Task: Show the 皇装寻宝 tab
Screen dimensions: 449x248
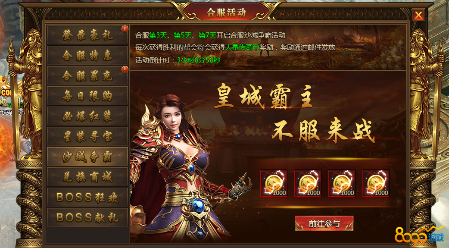Action: (x=87, y=137)
